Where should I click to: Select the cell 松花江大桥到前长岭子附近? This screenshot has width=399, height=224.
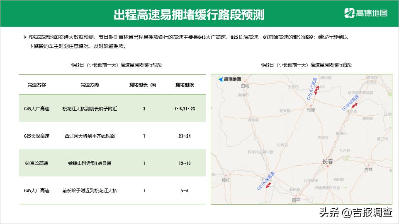click(x=90, y=109)
